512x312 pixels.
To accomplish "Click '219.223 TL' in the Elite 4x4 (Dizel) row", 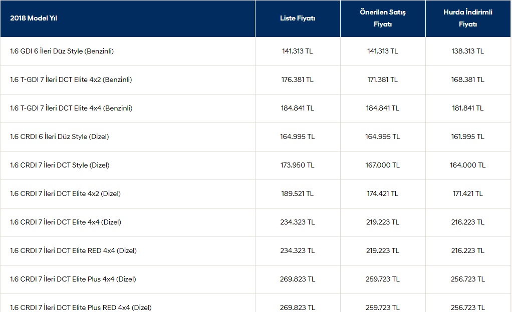I will click(383, 222).
